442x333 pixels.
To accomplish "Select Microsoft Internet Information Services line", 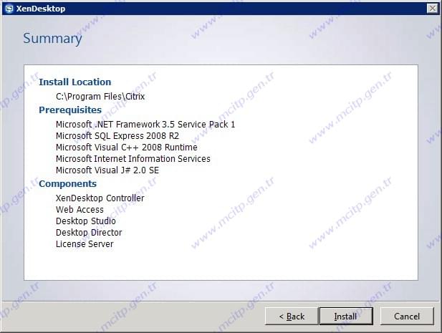I will click(x=133, y=159).
